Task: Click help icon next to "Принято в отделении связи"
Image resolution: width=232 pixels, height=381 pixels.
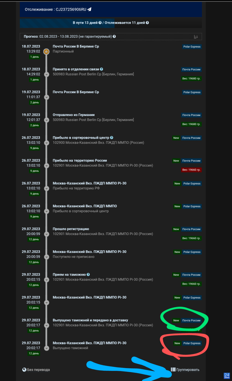Action: tap(101, 69)
